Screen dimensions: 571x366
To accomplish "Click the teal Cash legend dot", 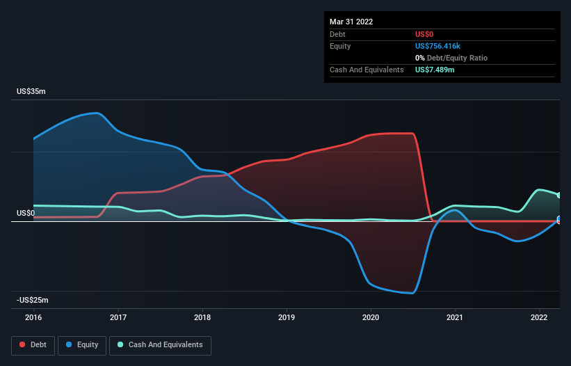I will (x=120, y=344).
